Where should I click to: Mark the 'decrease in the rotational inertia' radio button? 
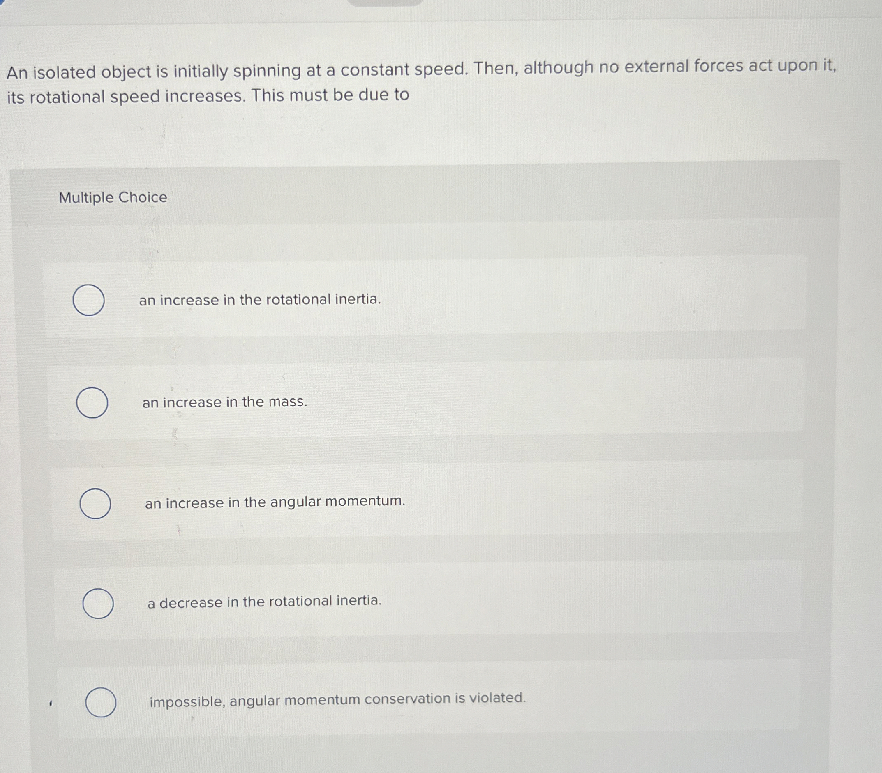point(98,604)
